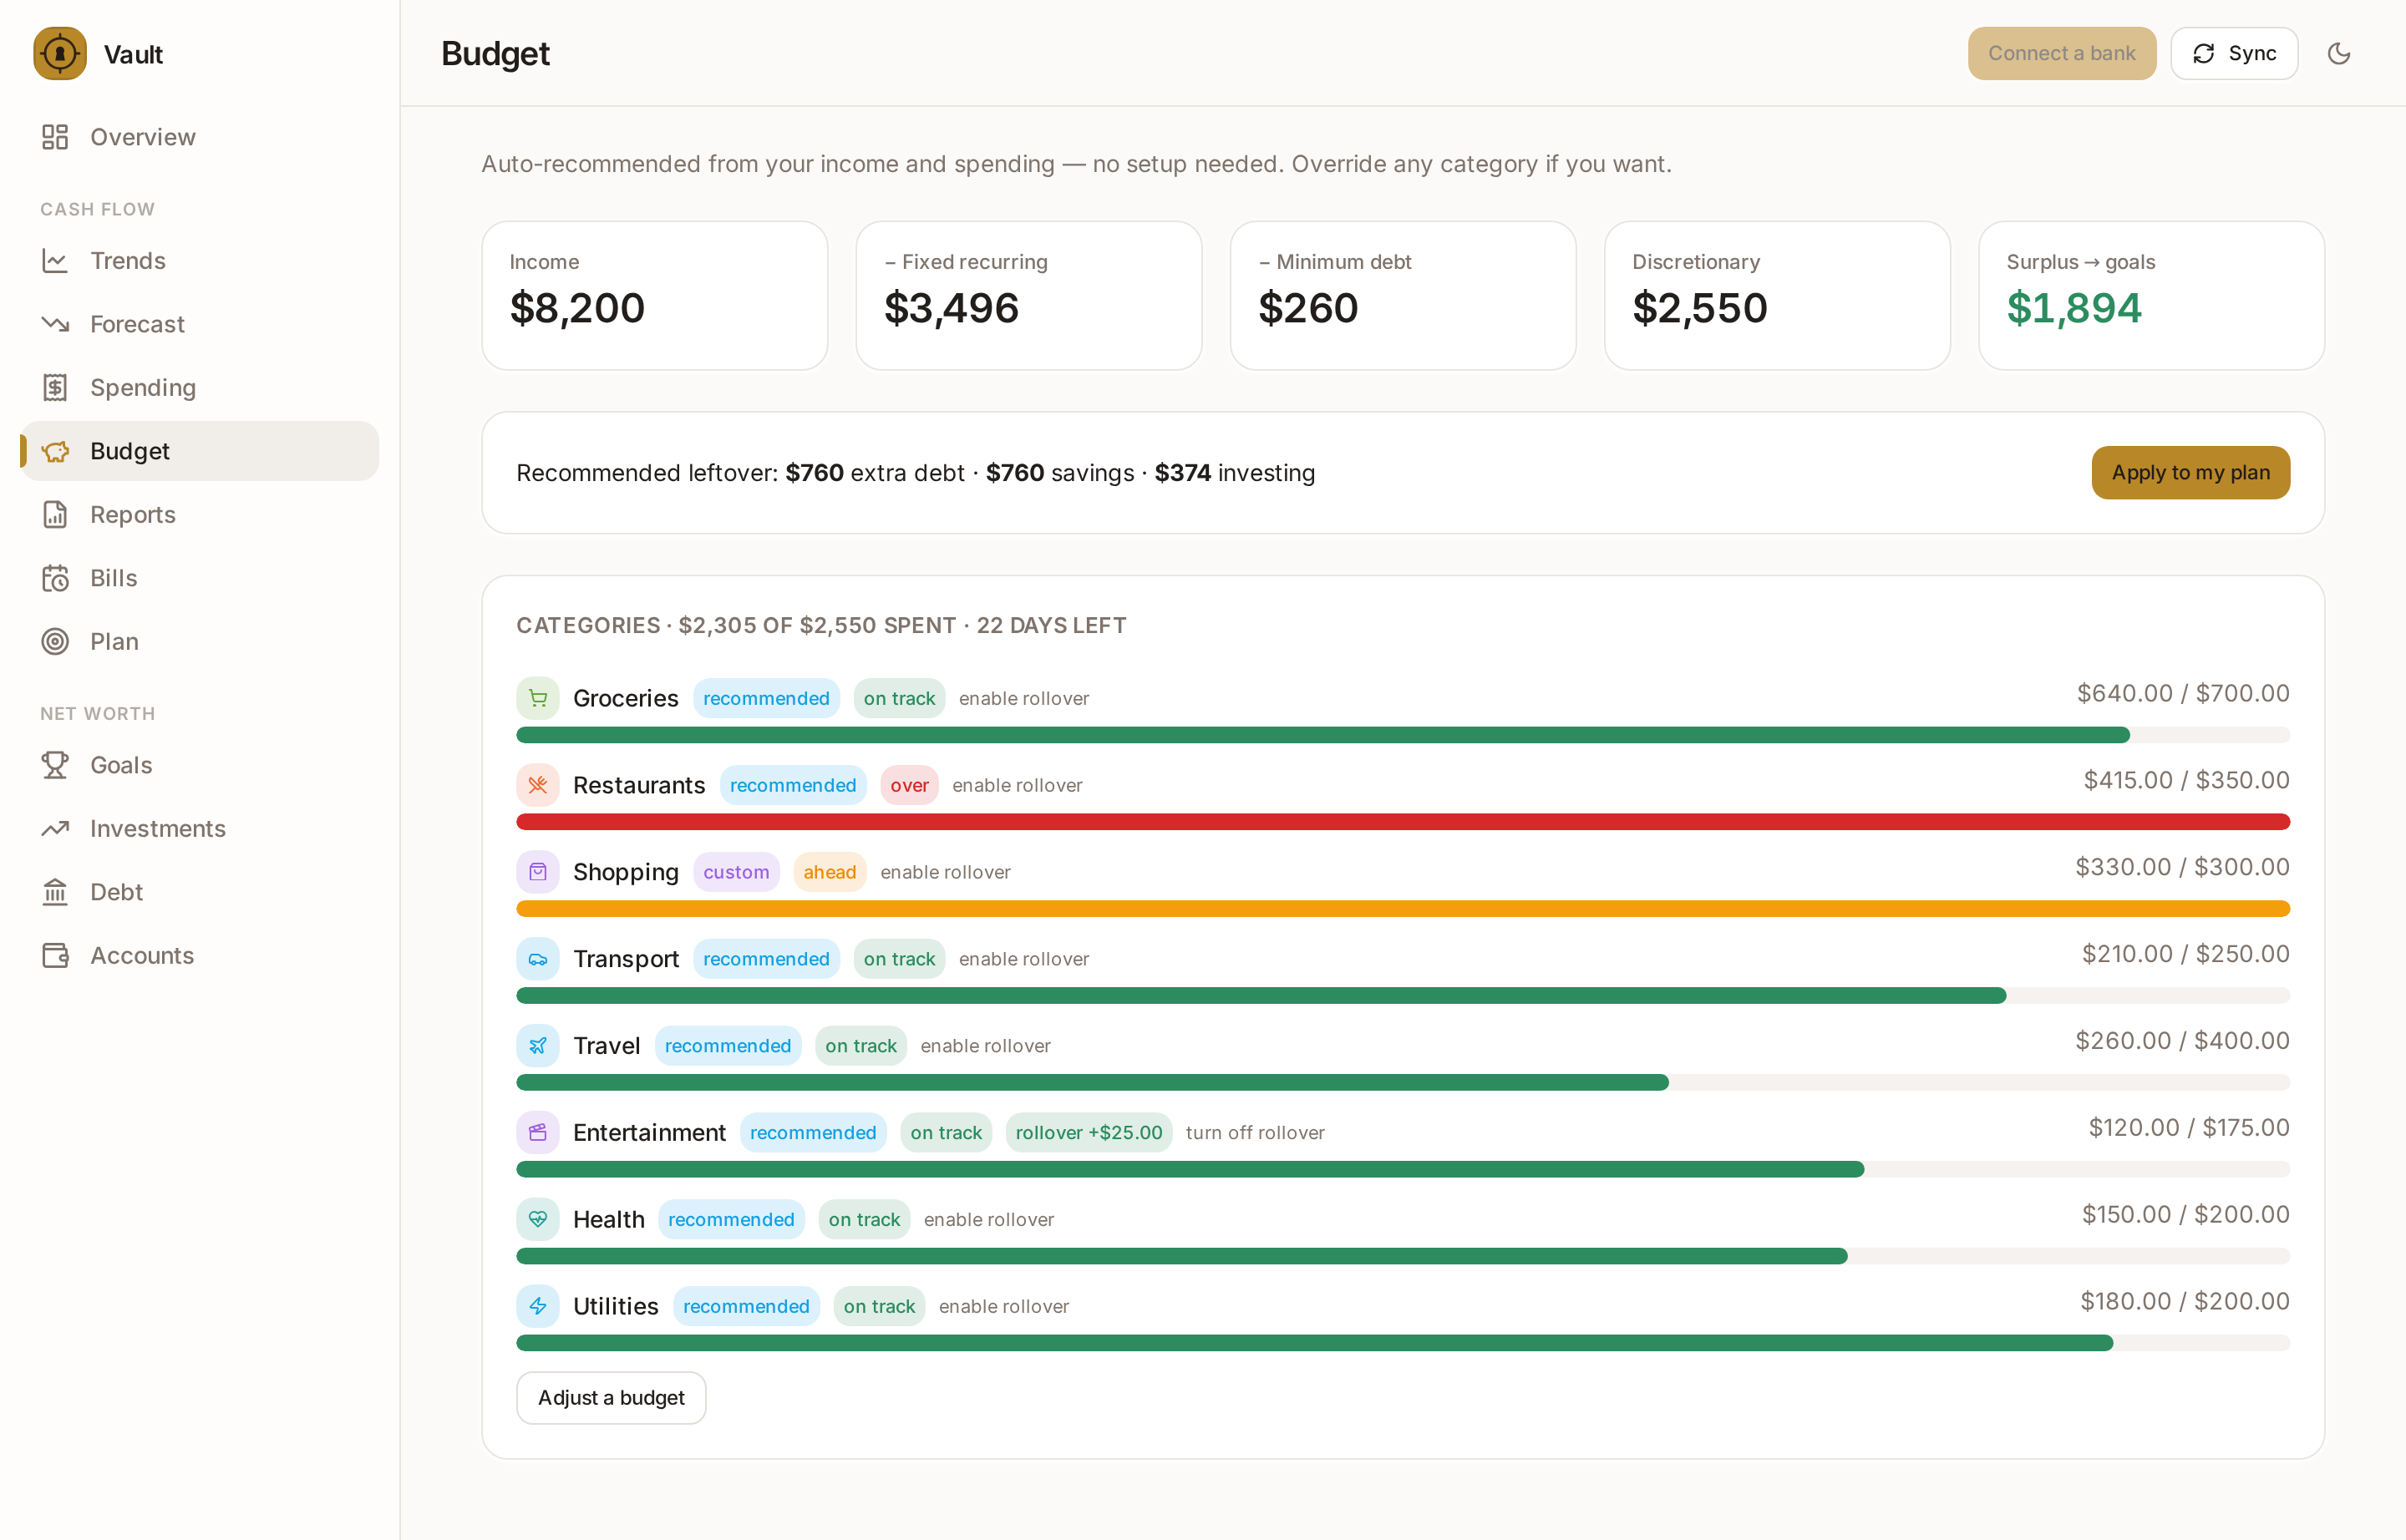Click the Restaurants over badge
2406x1540 pixels.
coord(910,785)
